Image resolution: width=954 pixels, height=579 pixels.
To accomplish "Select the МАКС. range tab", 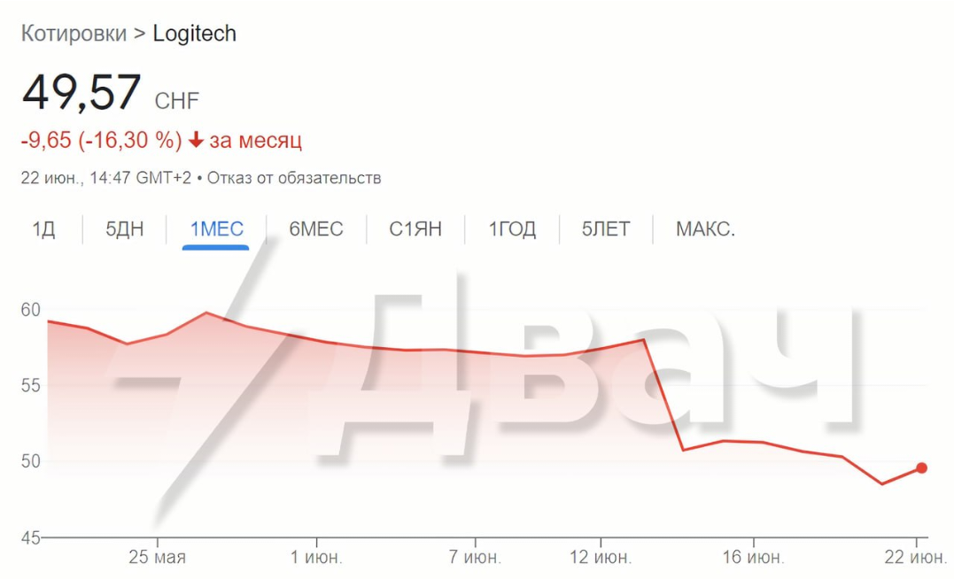I will 705,229.
